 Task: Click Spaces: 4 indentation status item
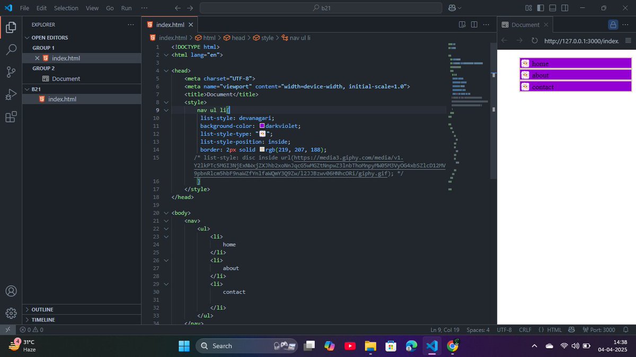(x=478, y=330)
